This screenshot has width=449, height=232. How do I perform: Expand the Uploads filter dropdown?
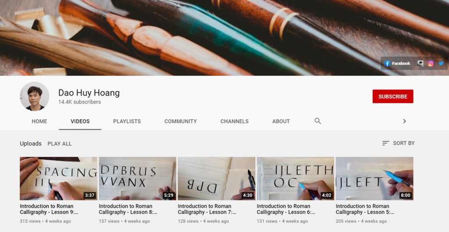(31, 144)
